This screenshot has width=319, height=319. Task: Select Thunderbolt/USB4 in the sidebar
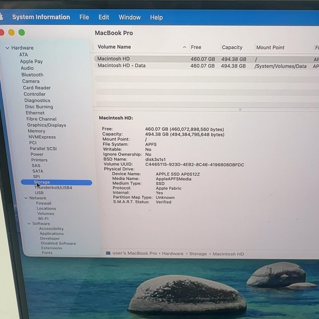(x=53, y=188)
